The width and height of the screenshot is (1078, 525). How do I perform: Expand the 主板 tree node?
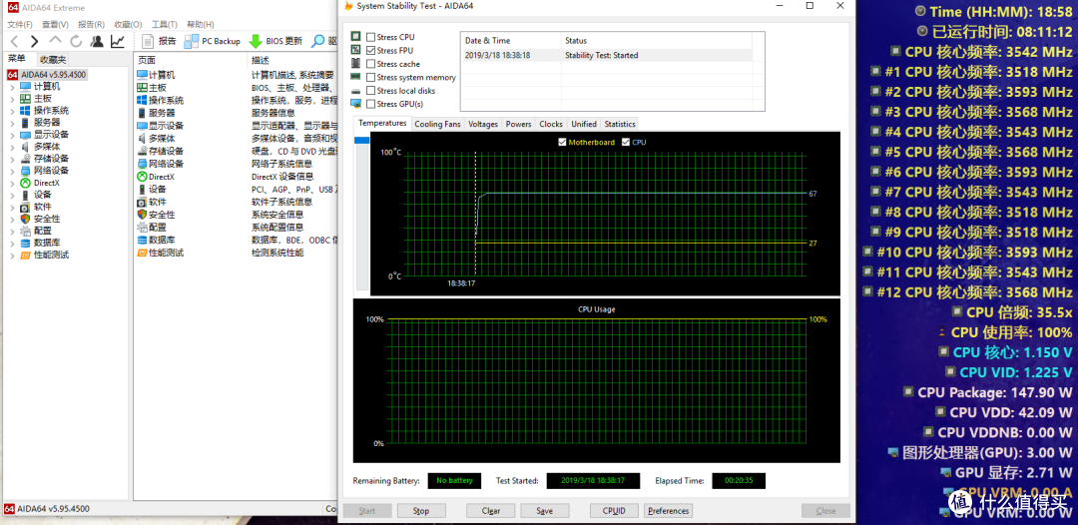pyautogui.click(x=12, y=98)
